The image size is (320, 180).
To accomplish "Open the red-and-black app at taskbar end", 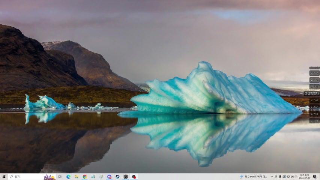I will (134, 177).
